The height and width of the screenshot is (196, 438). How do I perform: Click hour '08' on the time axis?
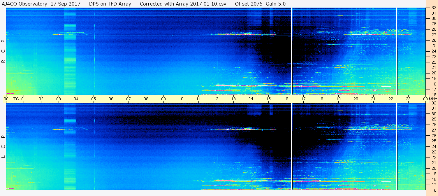point(146,99)
